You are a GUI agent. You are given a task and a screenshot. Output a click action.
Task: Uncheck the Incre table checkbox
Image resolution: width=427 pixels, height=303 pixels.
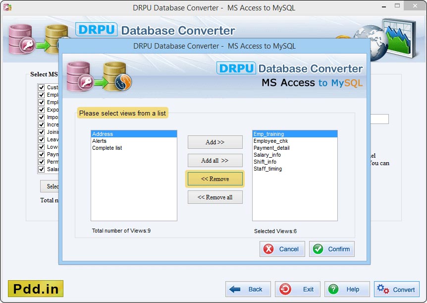[x=42, y=124]
